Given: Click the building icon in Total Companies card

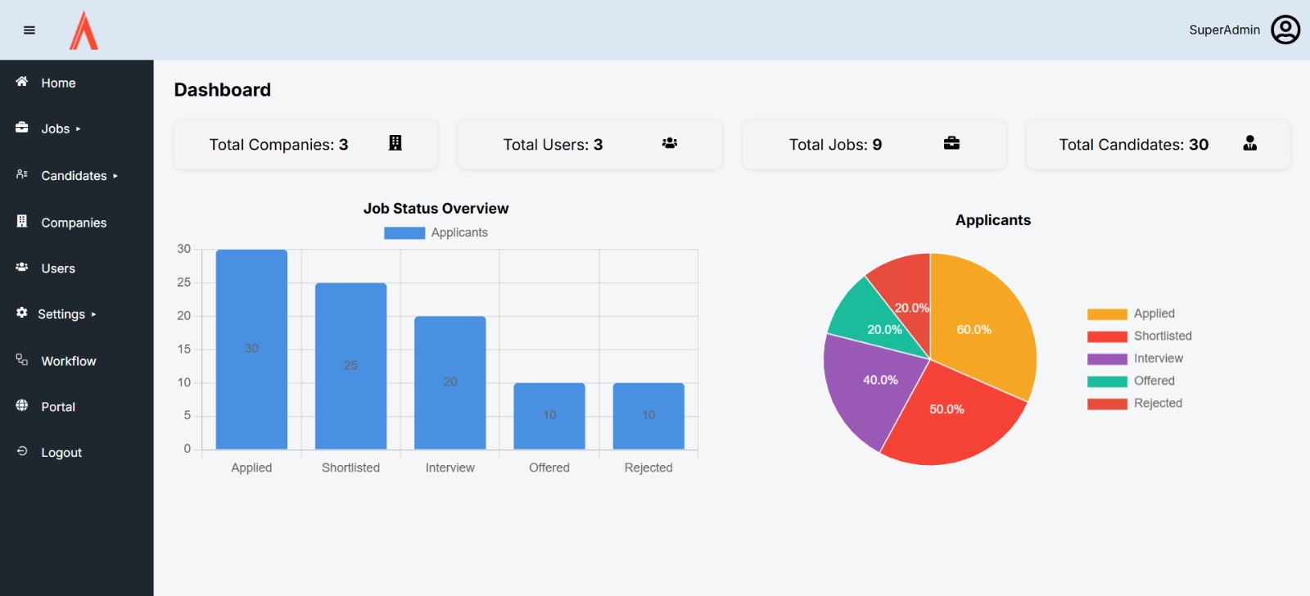Looking at the screenshot, I should click(x=395, y=143).
